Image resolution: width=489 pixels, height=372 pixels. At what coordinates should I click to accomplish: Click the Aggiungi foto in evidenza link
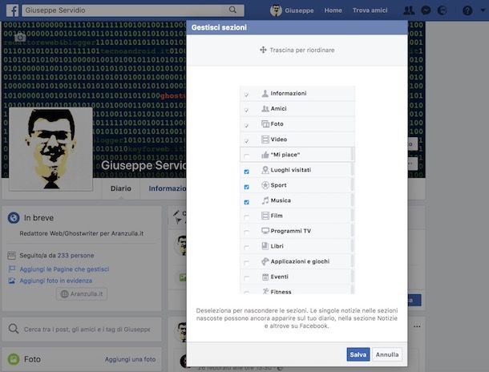coord(56,281)
